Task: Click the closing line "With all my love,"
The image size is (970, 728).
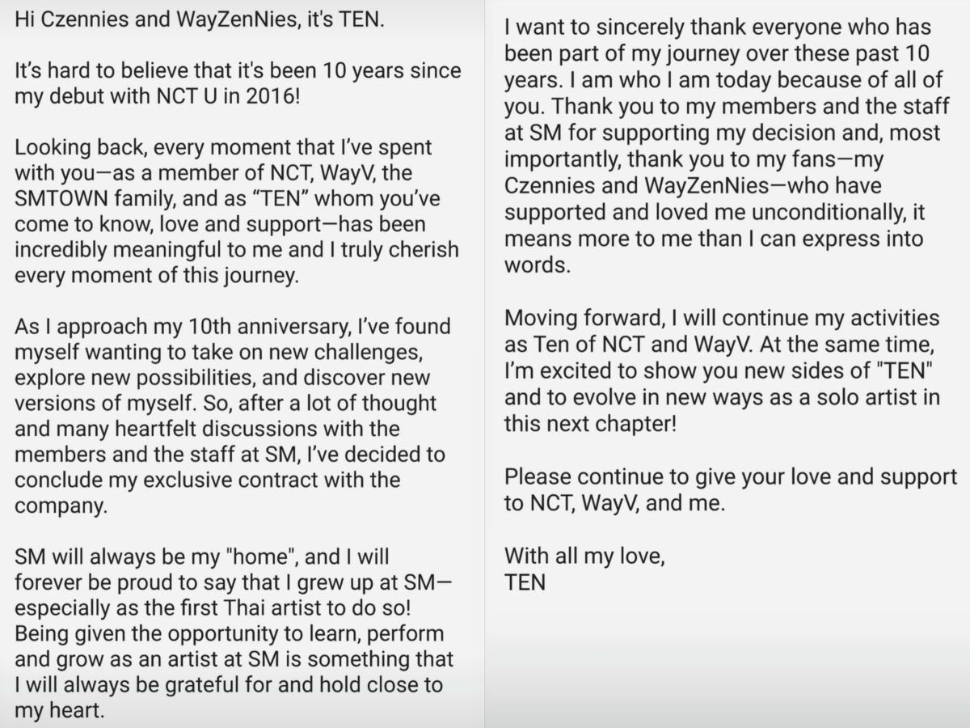Action: pos(584,557)
